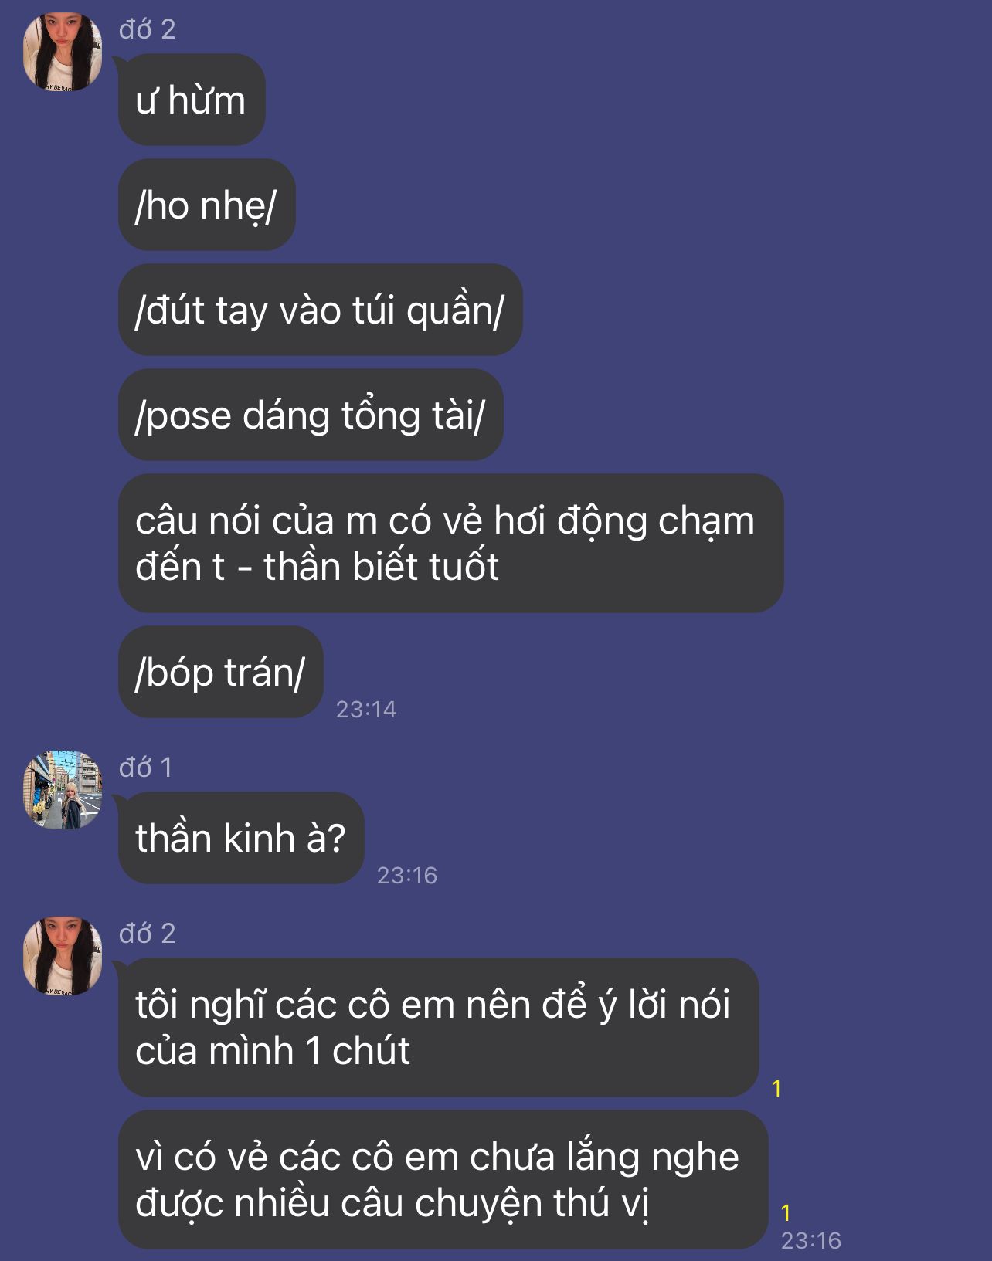Screen dimensions: 992x1261
Task: Select the "/bóp trán/" message bubble
Action: pos(220,672)
